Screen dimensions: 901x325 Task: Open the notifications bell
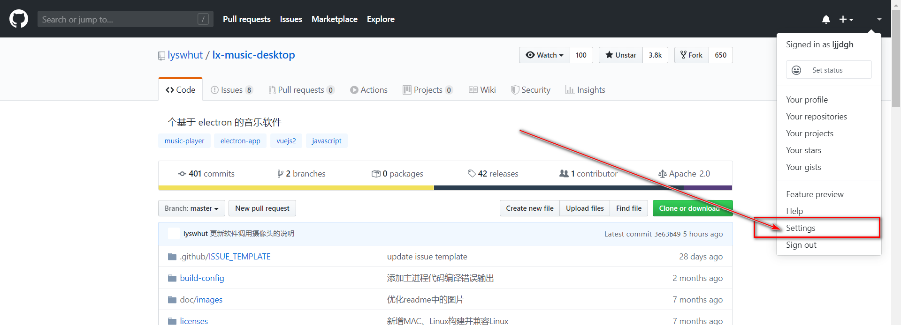pos(826,19)
